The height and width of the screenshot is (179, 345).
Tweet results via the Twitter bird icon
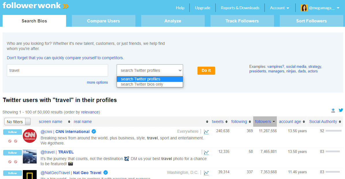pyautogui.click(x=341, y=110)
